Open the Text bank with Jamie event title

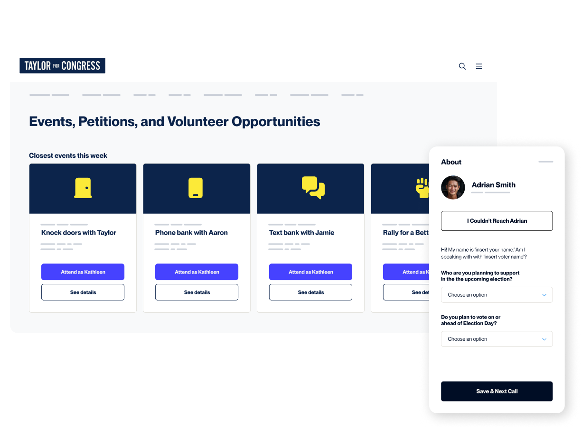(x=301, y=232)
